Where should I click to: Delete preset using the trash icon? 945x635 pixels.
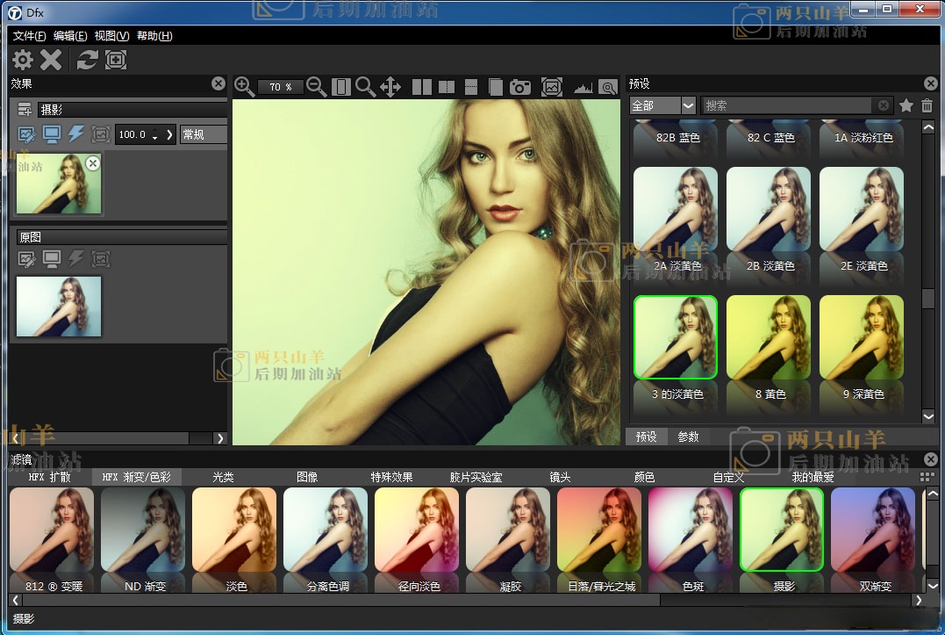click(x=927, y=105)
